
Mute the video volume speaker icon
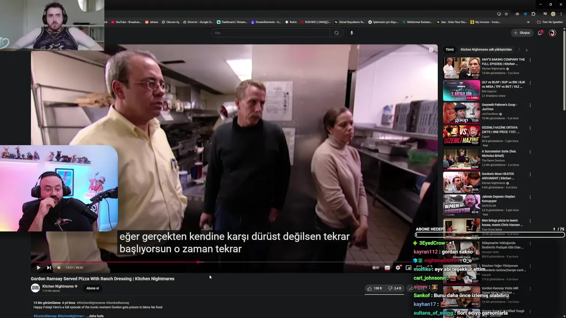(59, 268)
